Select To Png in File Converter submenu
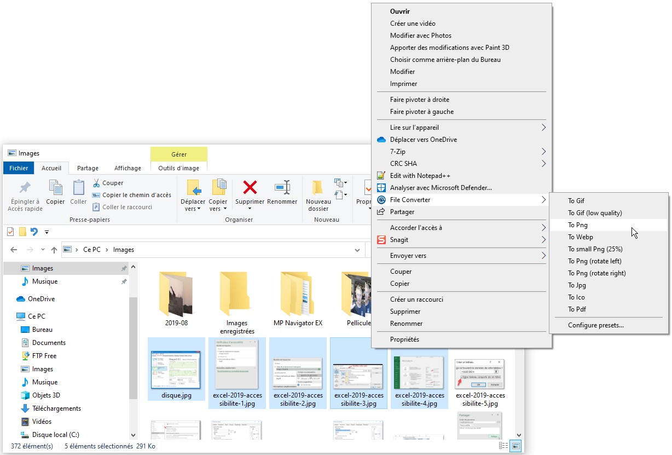 pos(578,225)
